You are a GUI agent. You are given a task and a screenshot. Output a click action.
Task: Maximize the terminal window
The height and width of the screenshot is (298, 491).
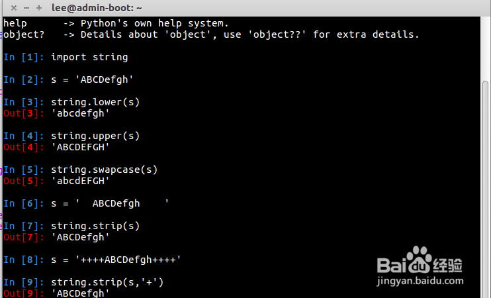point(39,8)
